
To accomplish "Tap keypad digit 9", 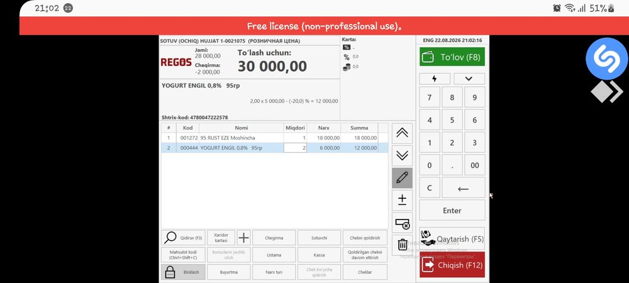I will pos(474,97).
